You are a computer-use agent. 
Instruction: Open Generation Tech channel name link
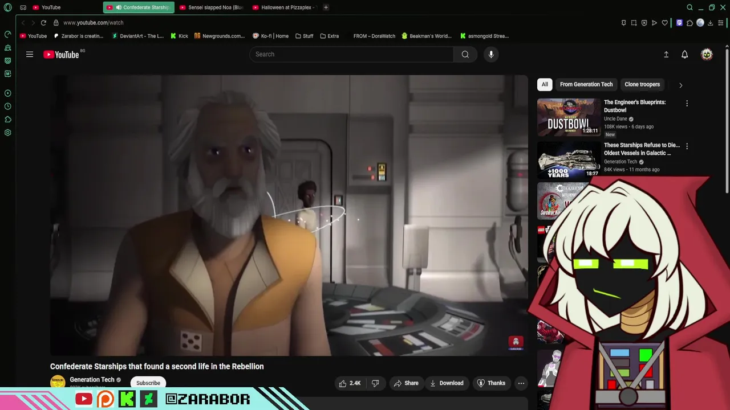(x=92, y=380)
